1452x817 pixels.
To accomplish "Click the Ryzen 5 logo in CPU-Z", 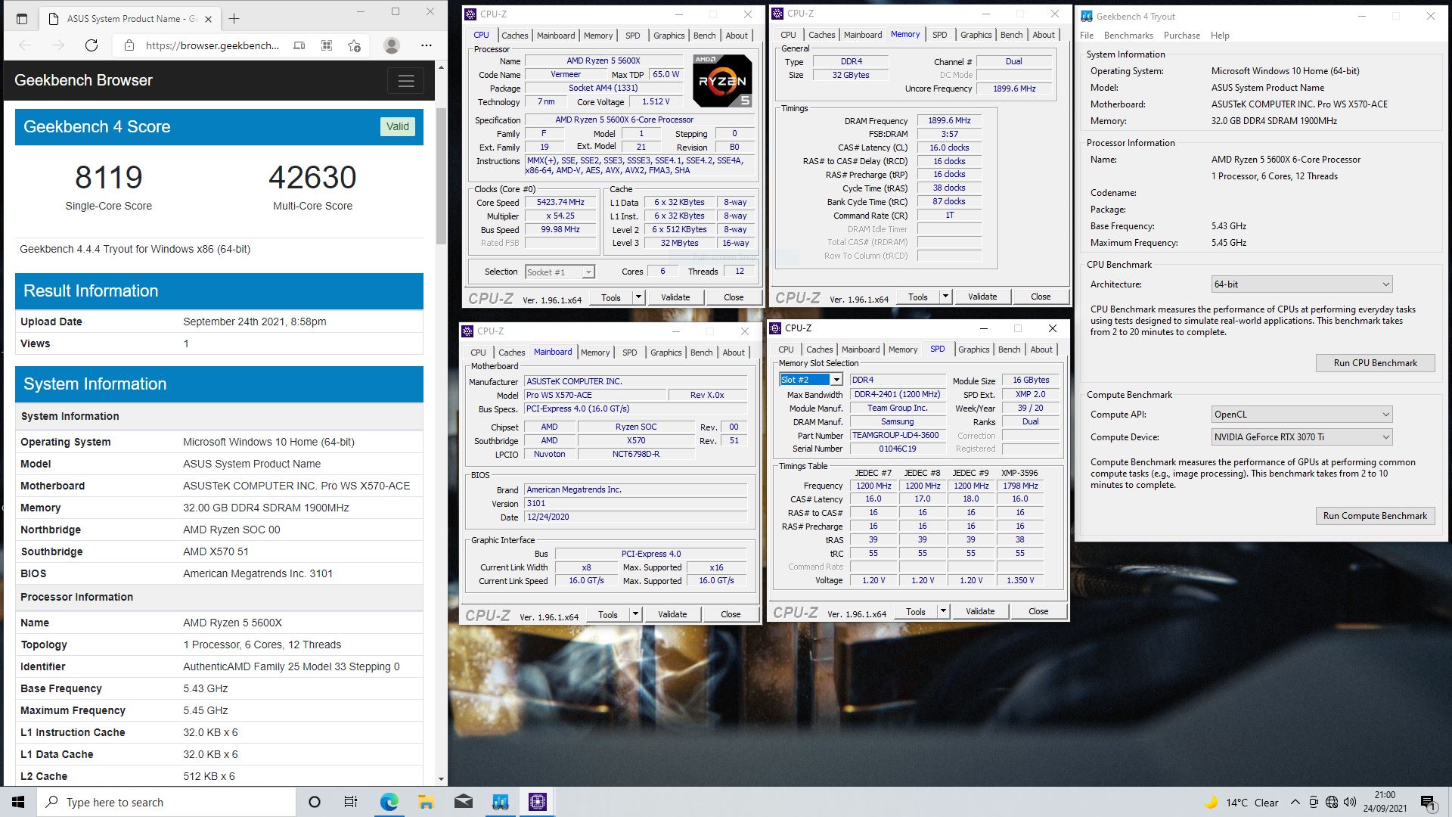I will click(x=722, y=80).
